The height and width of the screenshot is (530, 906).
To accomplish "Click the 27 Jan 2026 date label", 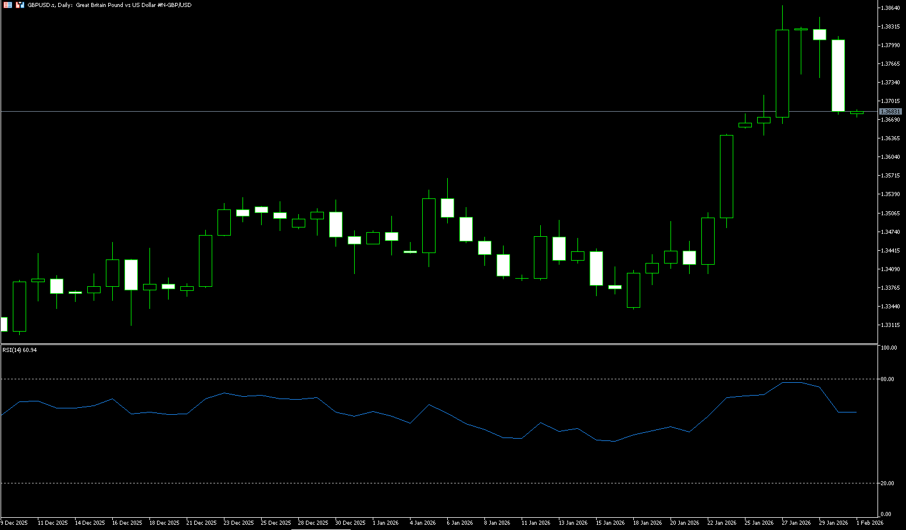I will click(796, 523).
